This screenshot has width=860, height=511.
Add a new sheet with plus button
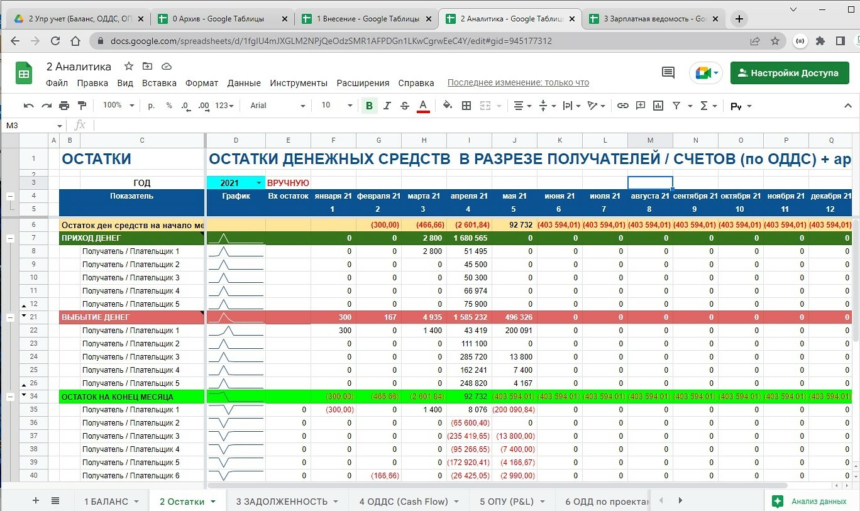click(x=35, y=501)
